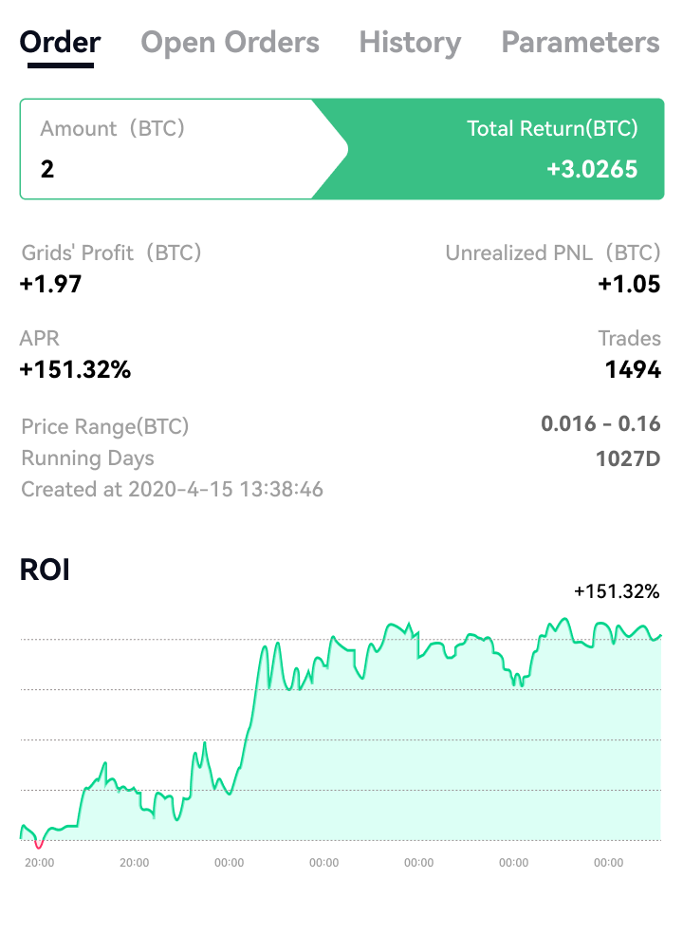683x935 pixels.
Task: Click the APR percentage value
Action: click(75, 369)
